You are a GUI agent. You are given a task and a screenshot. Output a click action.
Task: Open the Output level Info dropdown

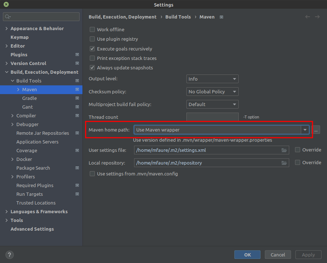[212, 79]
